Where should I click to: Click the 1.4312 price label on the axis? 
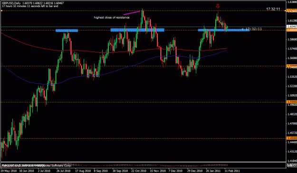point(292,152)
